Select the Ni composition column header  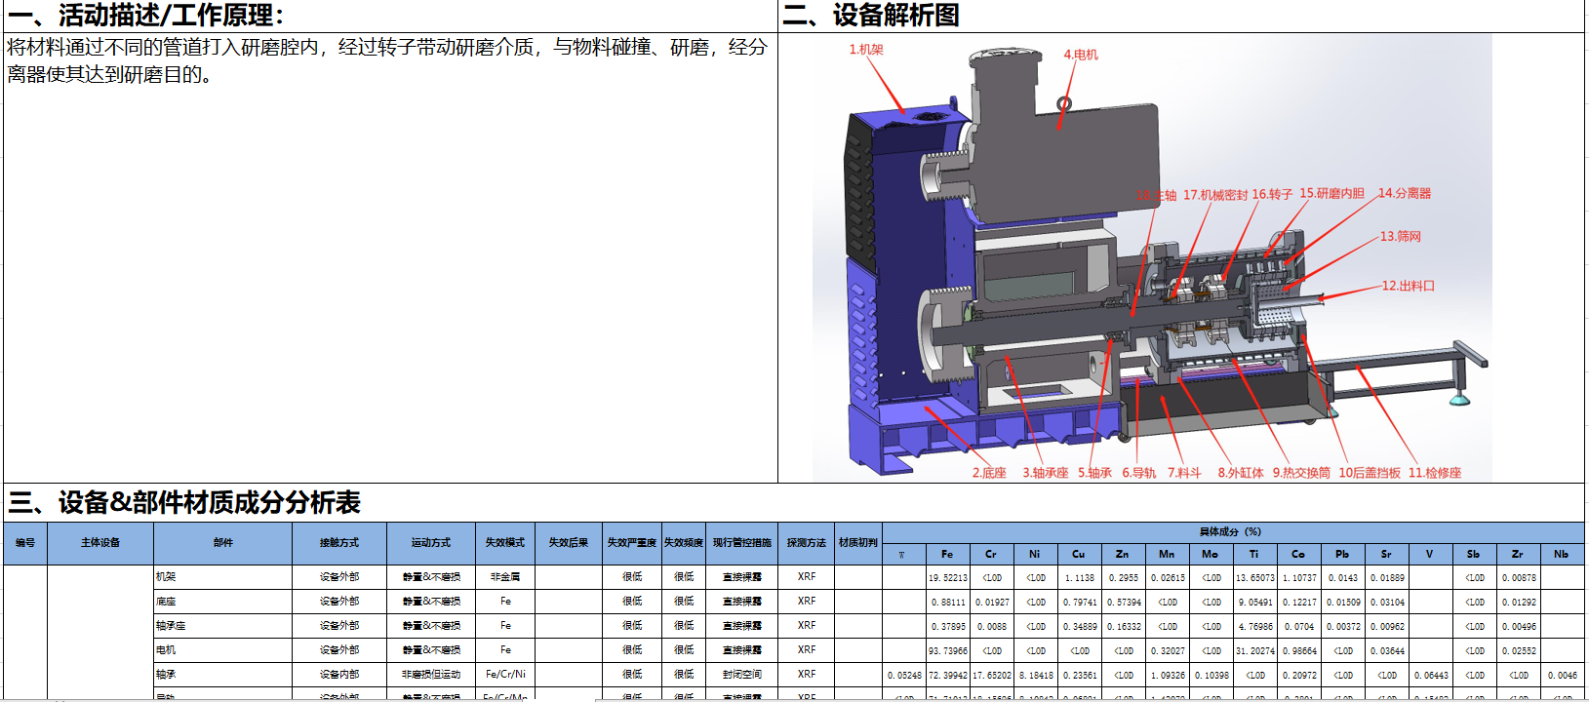tap(1035, 554)
